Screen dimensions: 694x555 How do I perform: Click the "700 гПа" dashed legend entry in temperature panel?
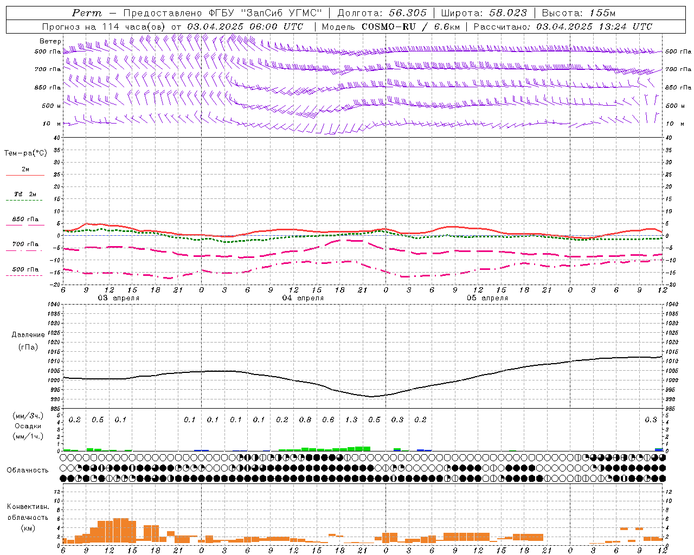(x=25, y=244)
